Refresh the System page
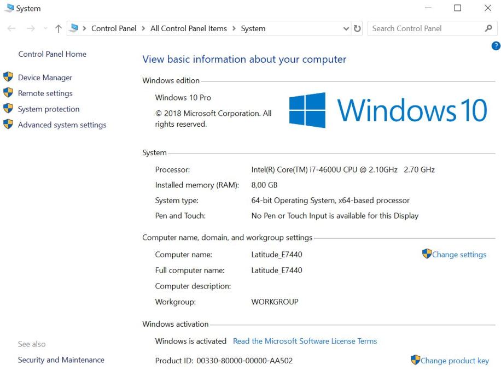This screenshot has width=501, height=377. [x=357, y=29]
